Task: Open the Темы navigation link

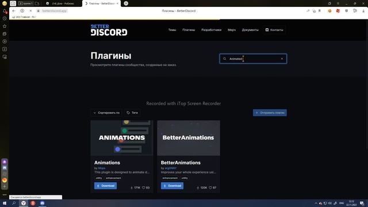Action: coord(172,30)
